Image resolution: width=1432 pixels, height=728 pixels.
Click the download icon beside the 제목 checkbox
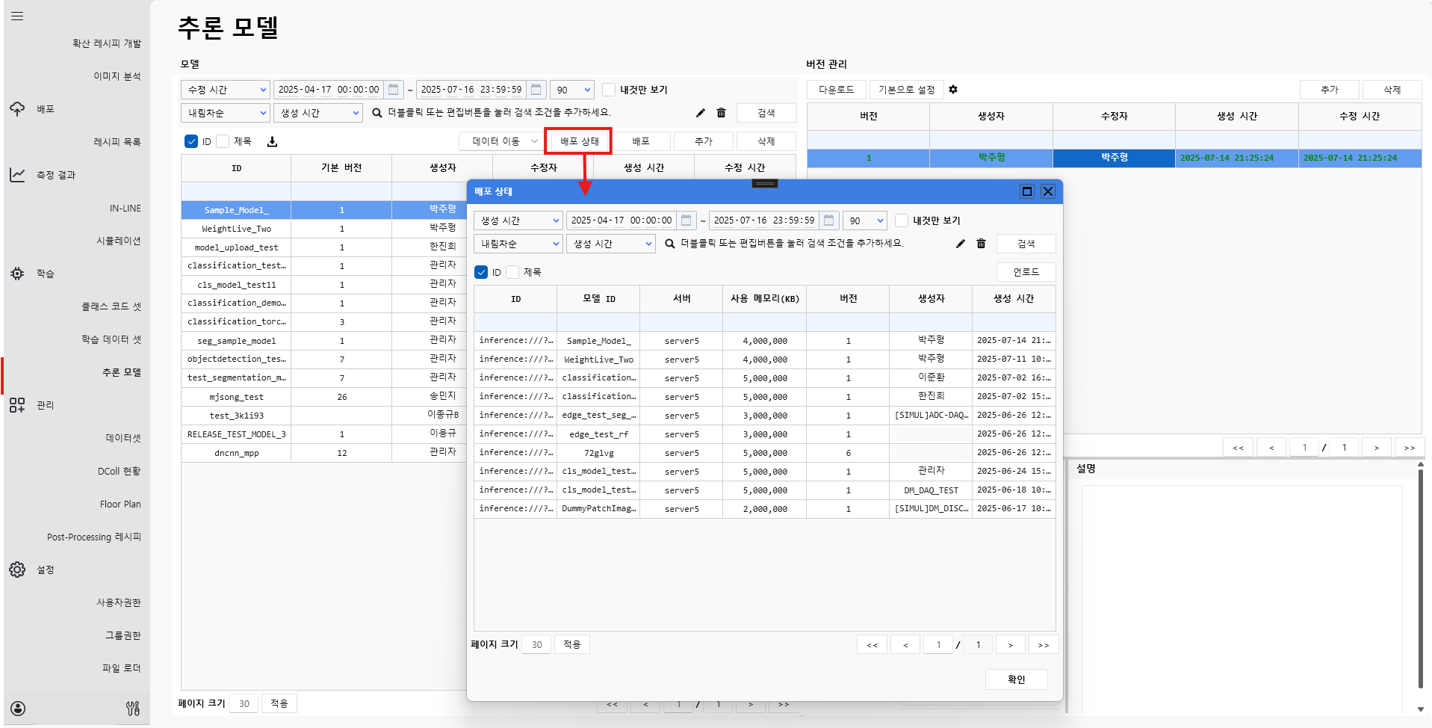(273, 142)
